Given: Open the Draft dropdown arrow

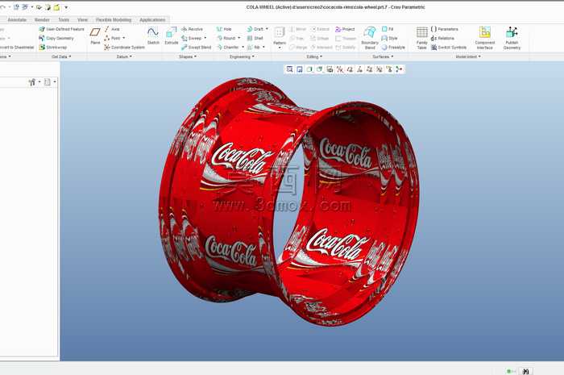Looking at the screenshot, I should tap(267, 29).
